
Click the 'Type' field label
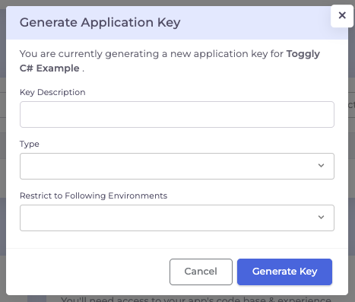pos(30,144)
